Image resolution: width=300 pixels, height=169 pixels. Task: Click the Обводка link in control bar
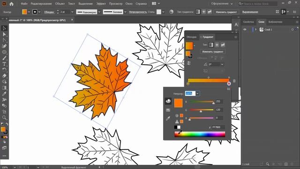click(x=49, y=12)
